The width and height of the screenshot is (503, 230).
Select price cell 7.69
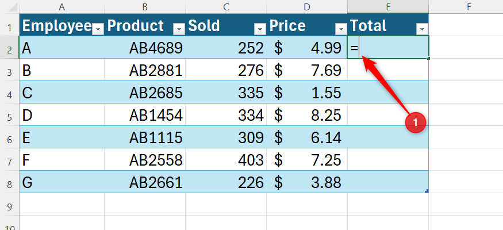[x=307, y=70]
